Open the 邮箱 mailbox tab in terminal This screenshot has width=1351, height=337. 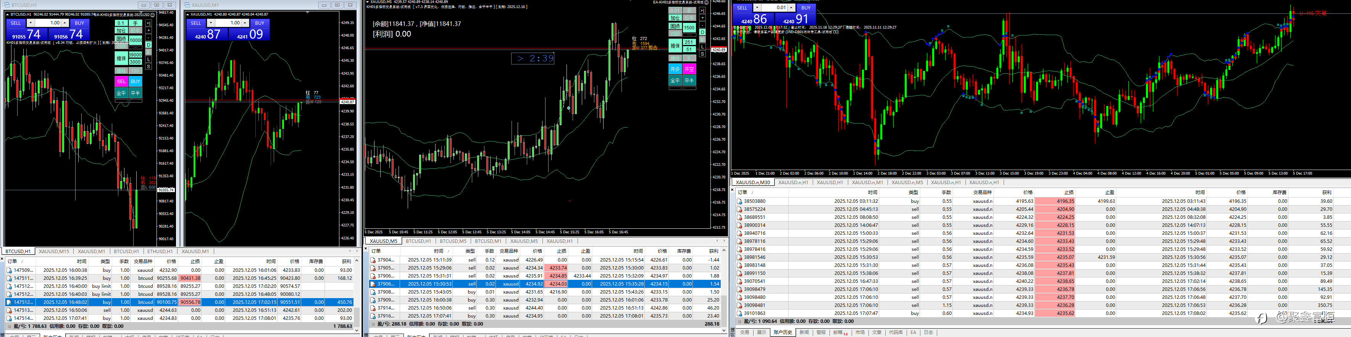[840, 332]
